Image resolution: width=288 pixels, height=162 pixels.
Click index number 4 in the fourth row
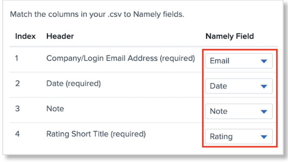[x=17, y=134]
